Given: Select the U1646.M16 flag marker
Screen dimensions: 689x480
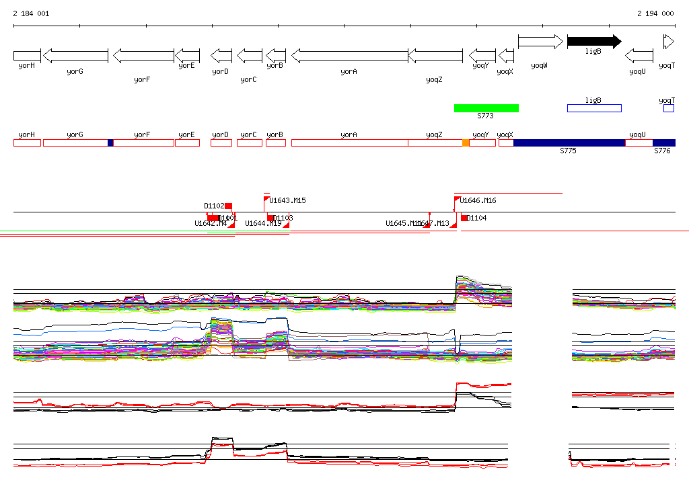Looking at the screenshot, I should coord(458,200).
